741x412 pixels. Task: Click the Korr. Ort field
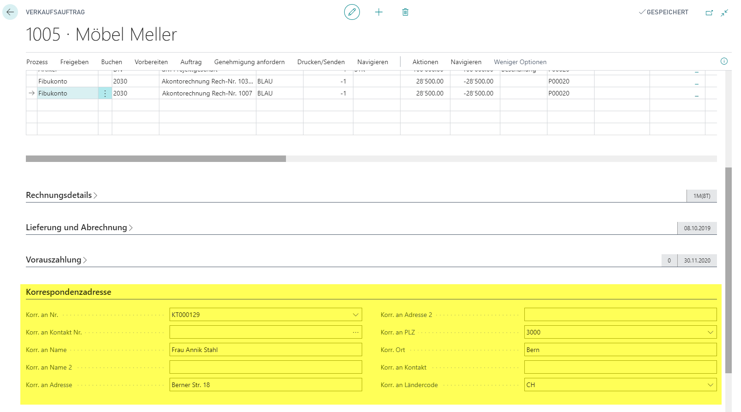pyautogui.click(x=620, y=350)
